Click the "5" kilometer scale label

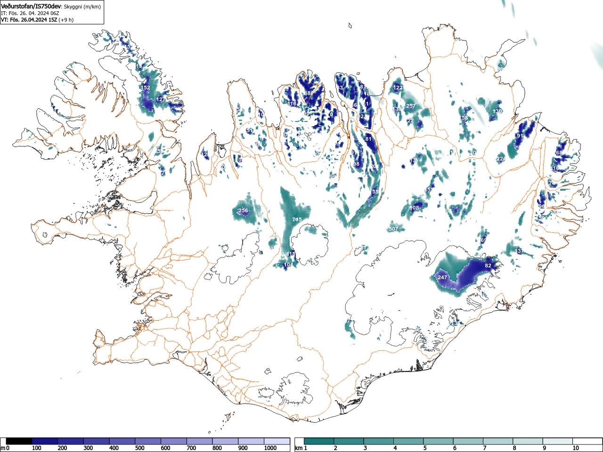(425, 448)
